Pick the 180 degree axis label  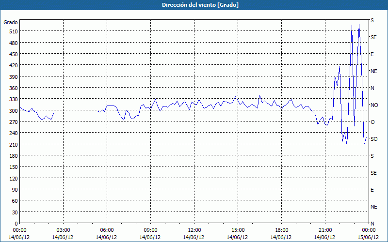(14, 156)
